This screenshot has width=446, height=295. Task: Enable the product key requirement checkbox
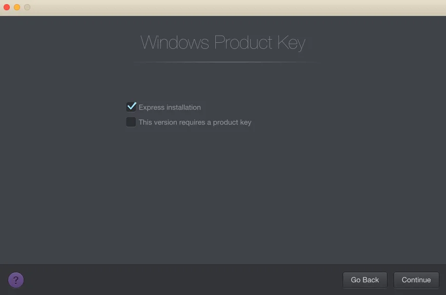click(x=131, y=122)
